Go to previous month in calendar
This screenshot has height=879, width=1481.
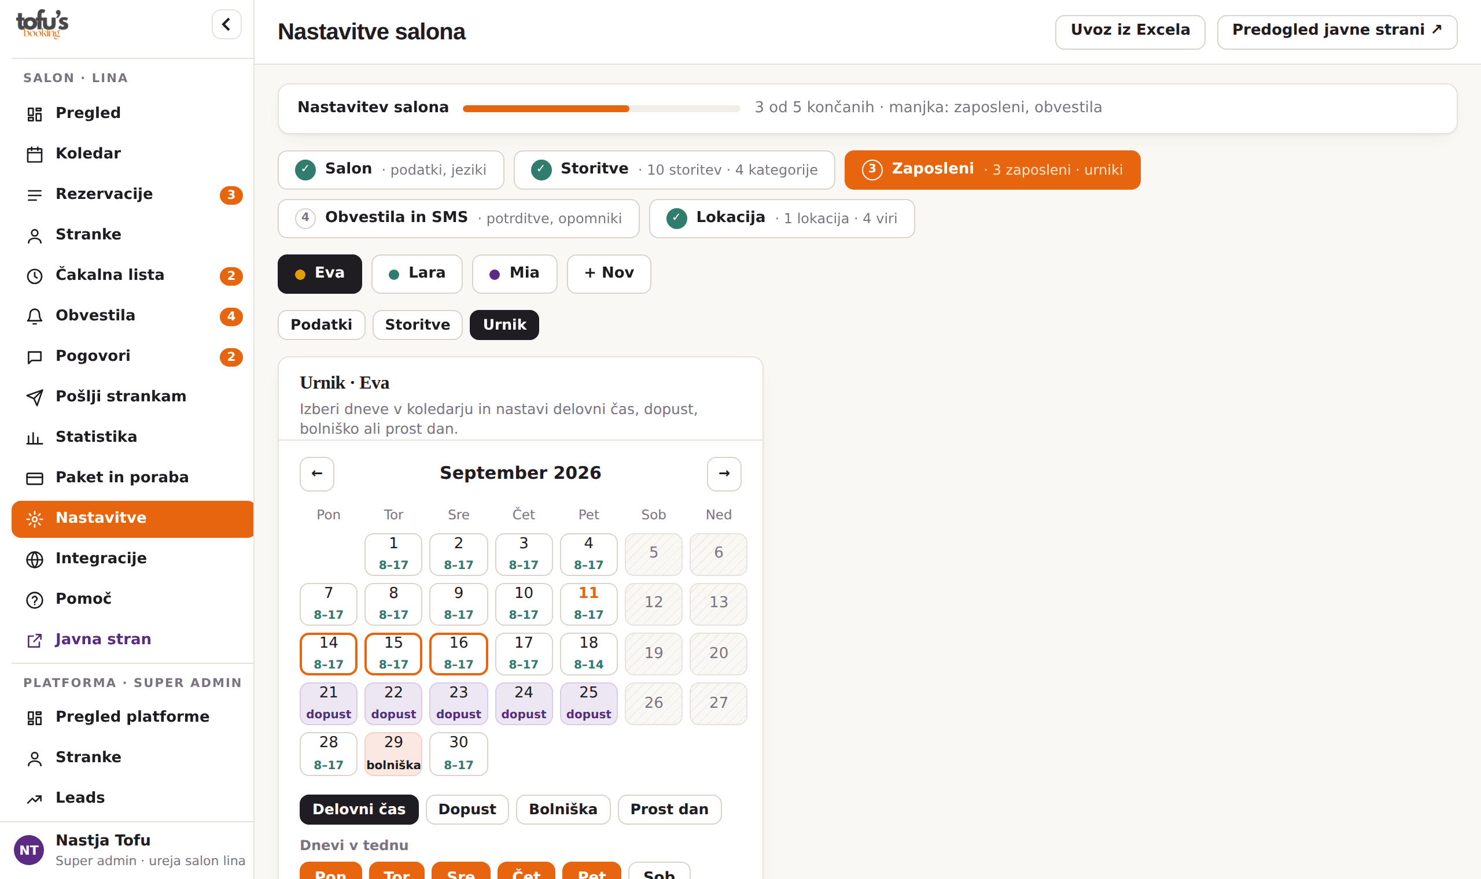pyautogui.click(x=317, y=473)
